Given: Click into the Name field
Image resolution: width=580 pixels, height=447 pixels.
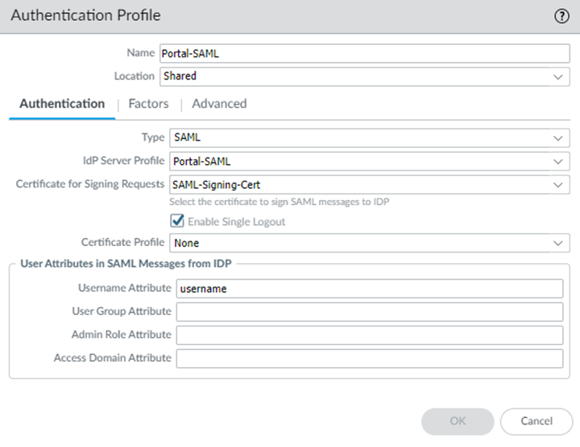Looking at the screenshot, I should (364, 53).
